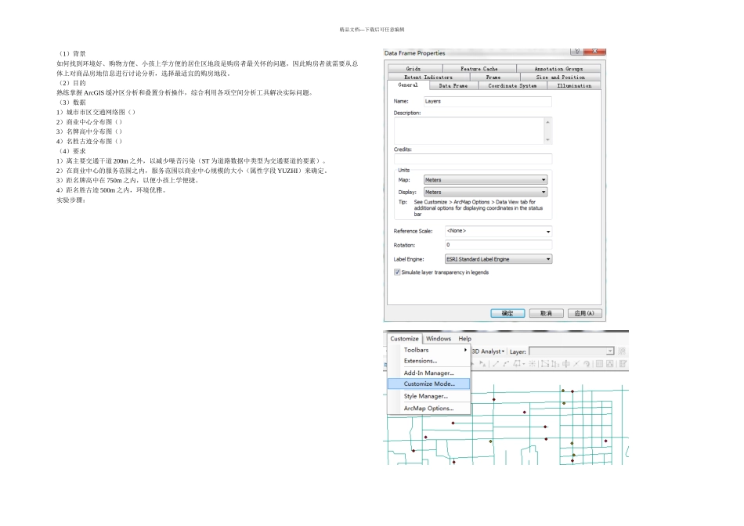Click the 确定 (OK) button
This screenshot has width=744, height=526.
point(507,313)
